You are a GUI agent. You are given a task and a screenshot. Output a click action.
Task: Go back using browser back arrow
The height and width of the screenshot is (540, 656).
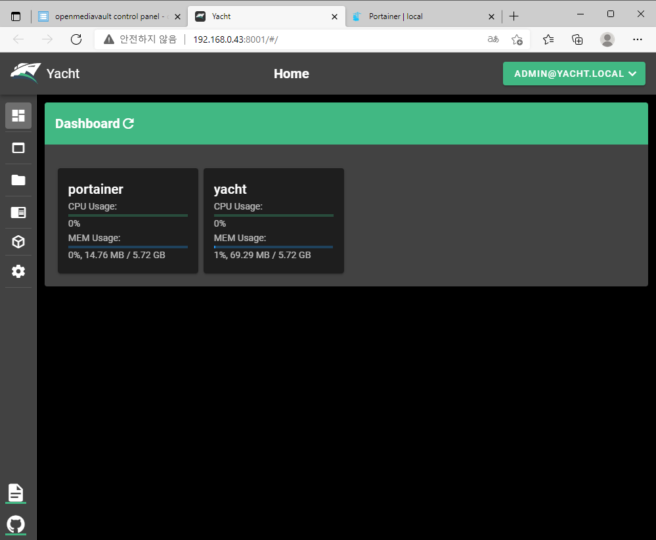(18, 39)
